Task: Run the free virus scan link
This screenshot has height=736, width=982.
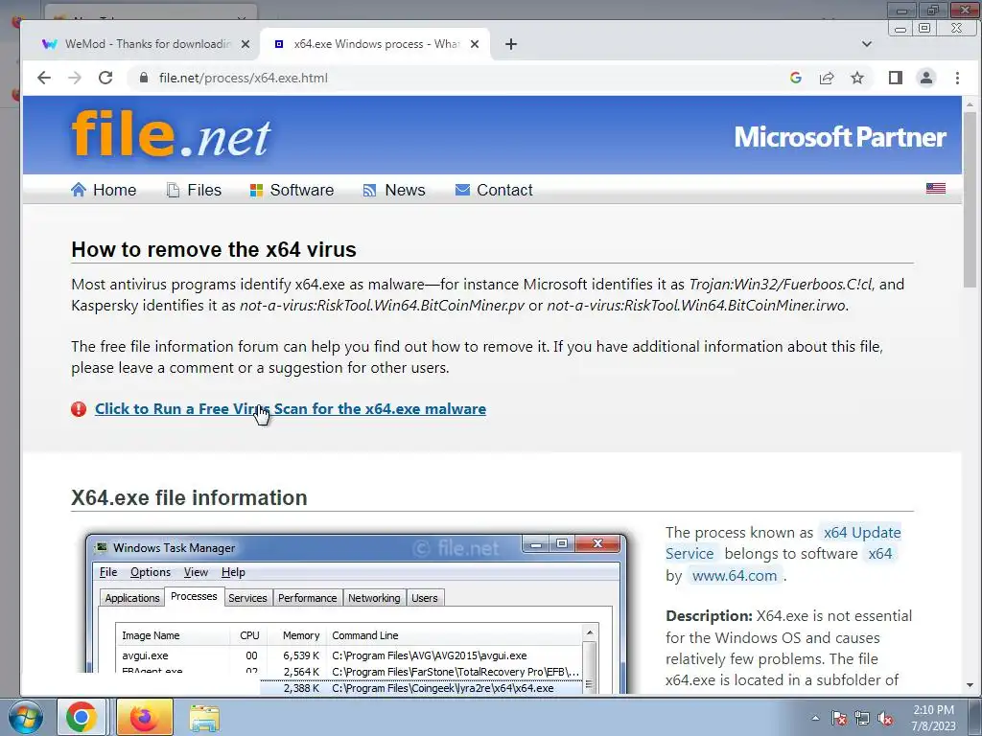Action: click(x=291, y=408)
